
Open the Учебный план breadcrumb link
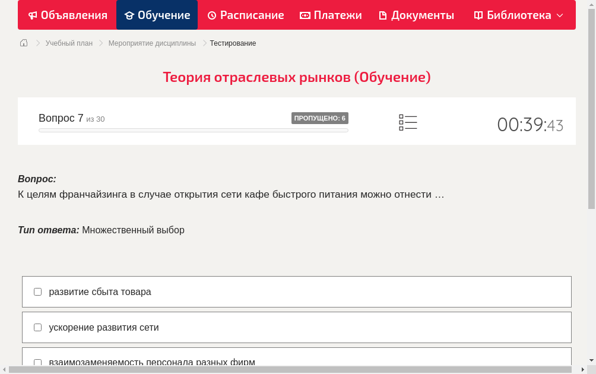coord(69,43)
